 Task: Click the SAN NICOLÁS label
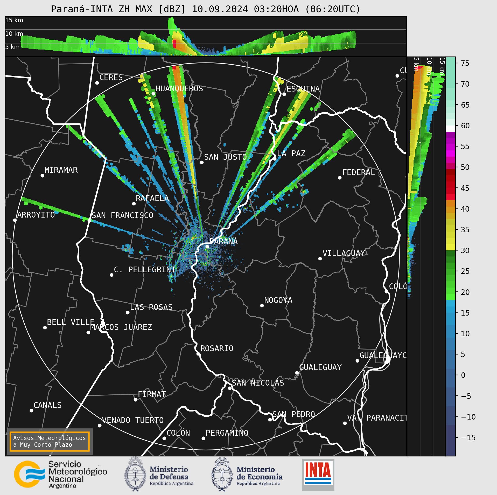[x=258, y=383]
